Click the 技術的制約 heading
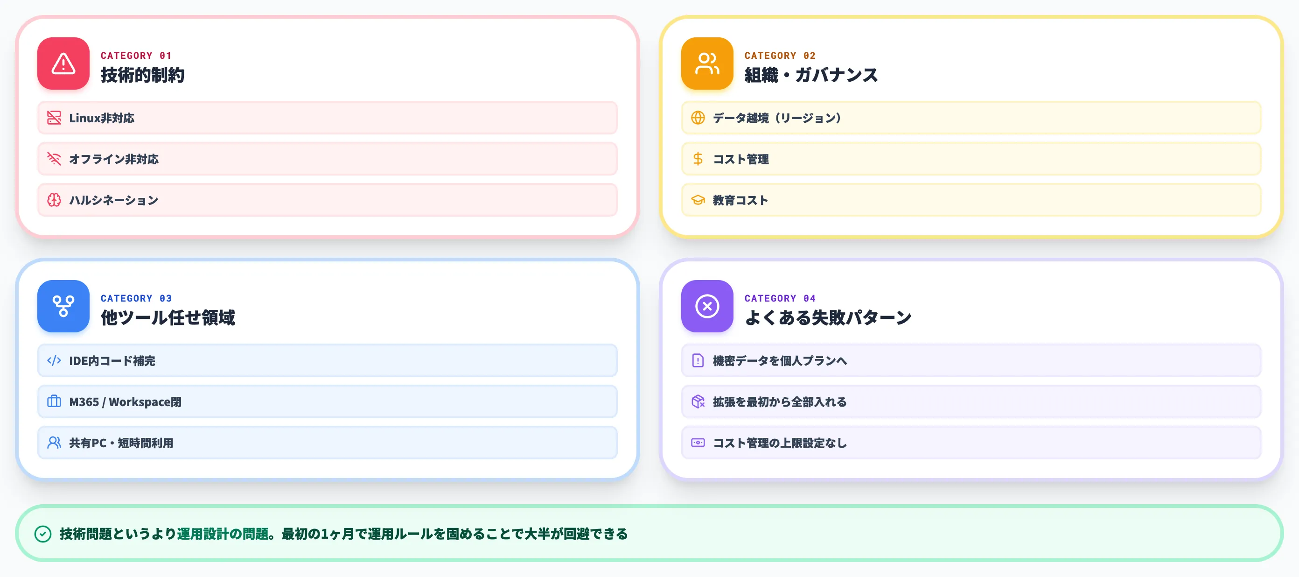Viewport: 1299px width, 577px height. pyautogui.click(x=143, y=75)
